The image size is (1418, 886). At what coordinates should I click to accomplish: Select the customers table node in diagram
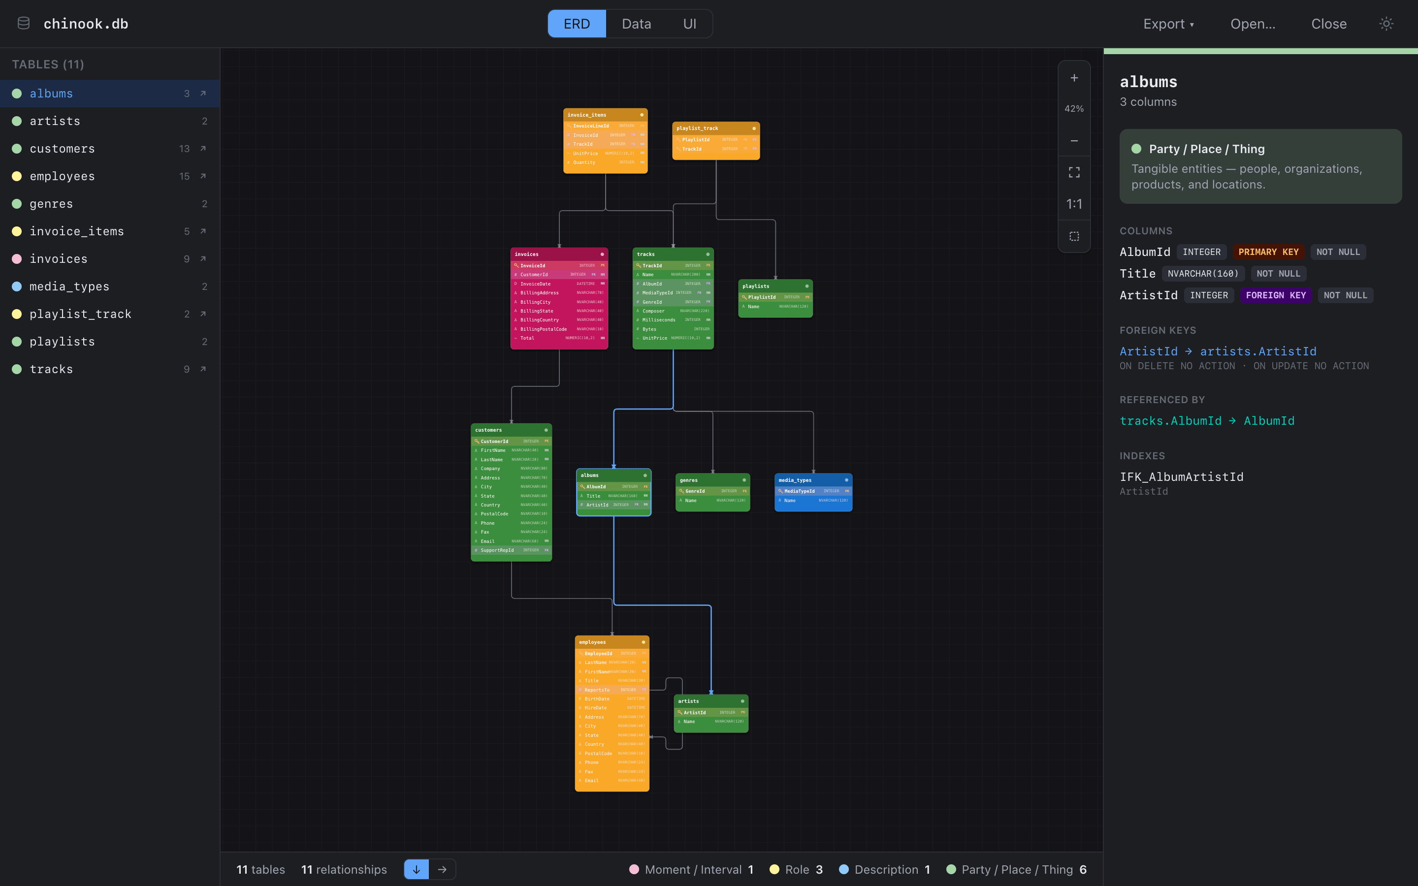[x=512, y=492]
